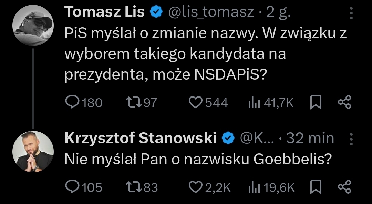Like Krzysztof Stanowski's reply

point(197,187)
